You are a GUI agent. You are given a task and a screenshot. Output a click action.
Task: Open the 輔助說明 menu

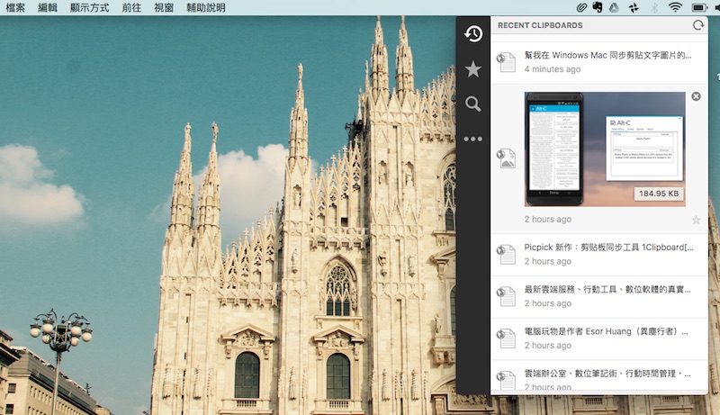tap(206, 7)
